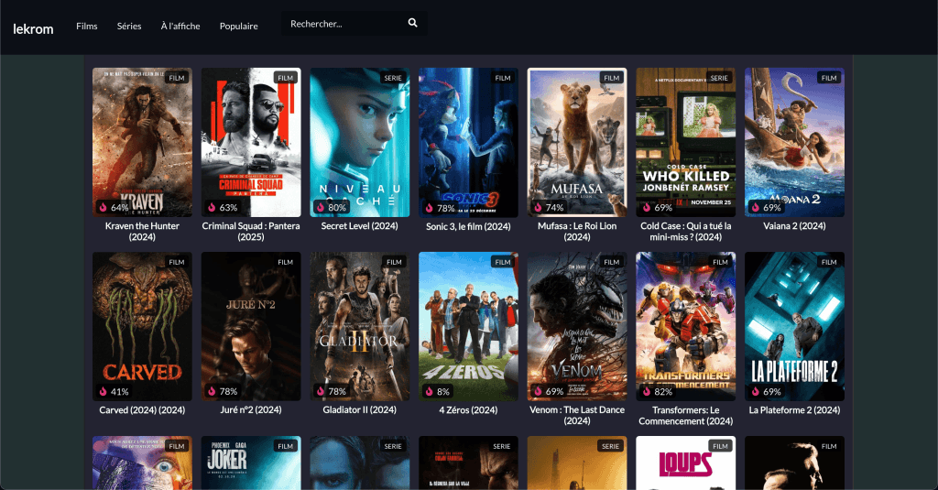
Task: Click the flame rating icon on Criminal Squad poster
Action: click(x=212, y=207)
